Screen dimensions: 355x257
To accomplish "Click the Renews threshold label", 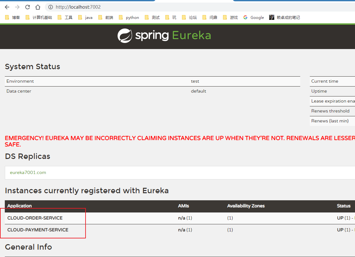I will click(330, 111).
